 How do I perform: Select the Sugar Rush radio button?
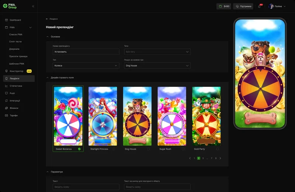point(183,149)
